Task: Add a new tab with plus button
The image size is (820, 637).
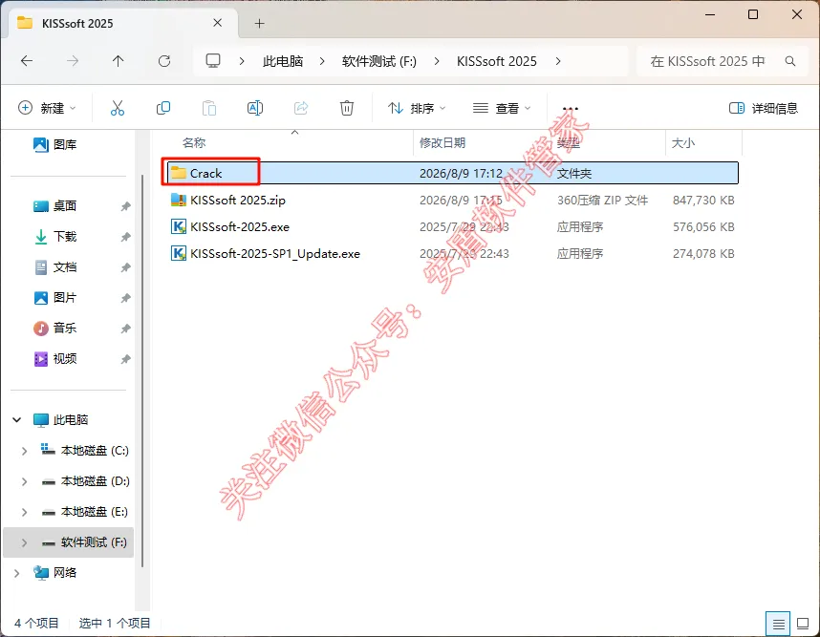Action: coord(259,24)
